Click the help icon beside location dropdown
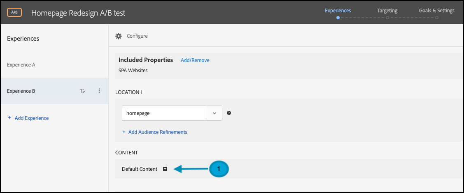The width and height of the screenshot is (464, 193). tap(229, 113)
